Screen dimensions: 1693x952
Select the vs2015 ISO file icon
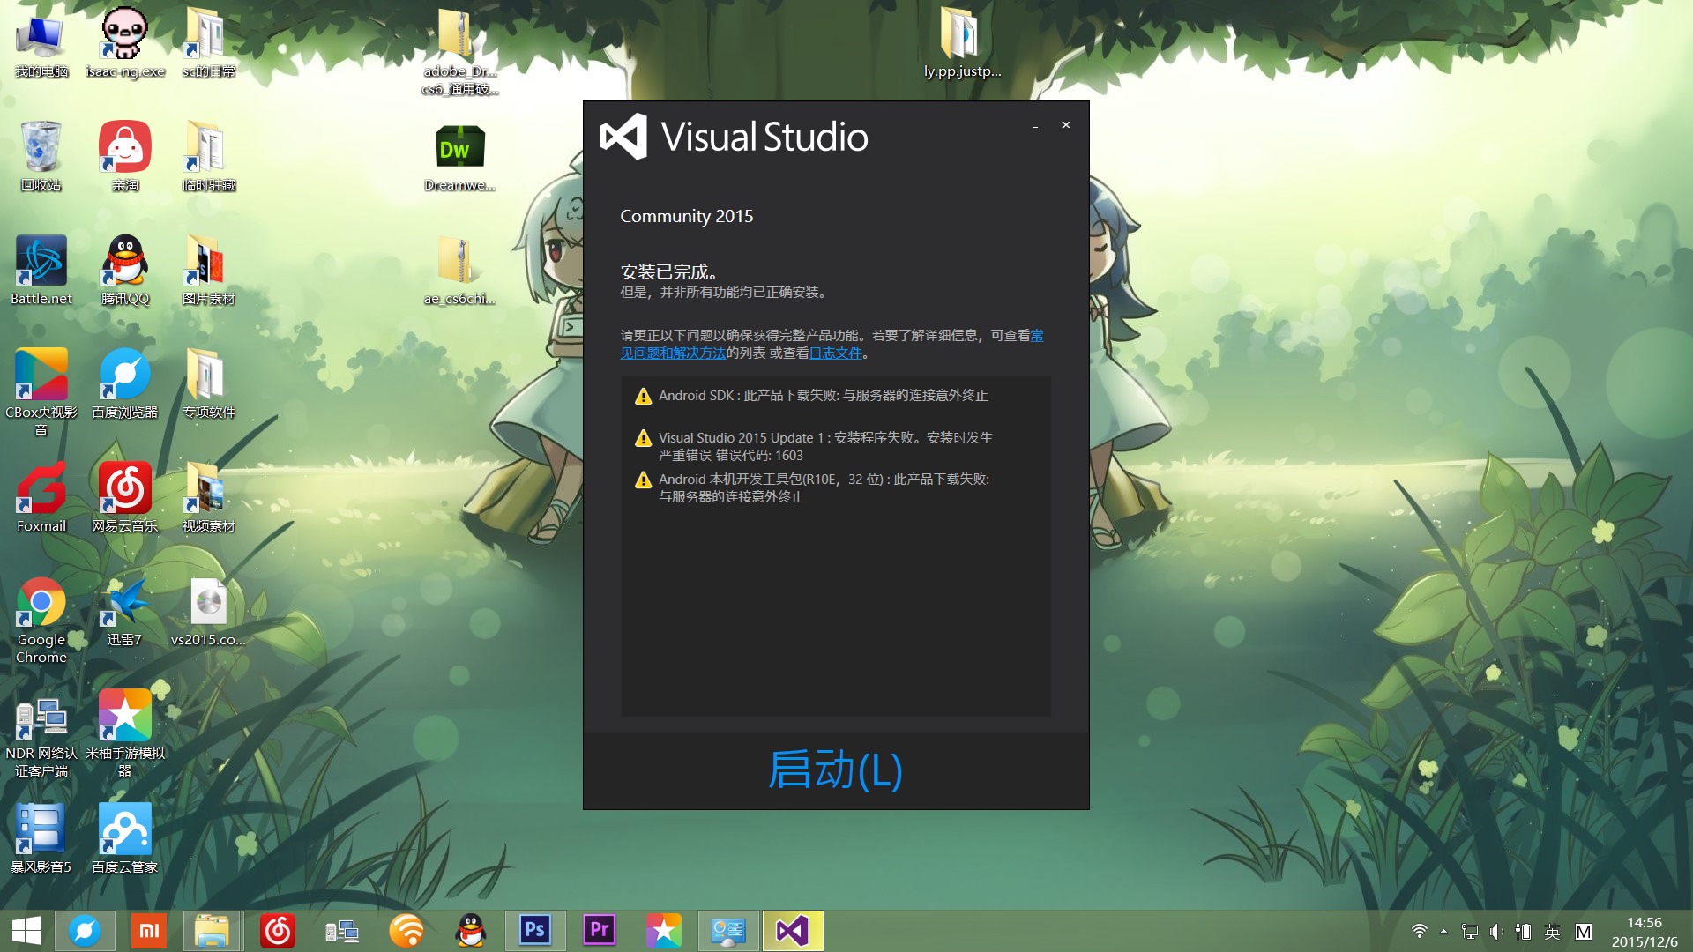click(208, 604)
